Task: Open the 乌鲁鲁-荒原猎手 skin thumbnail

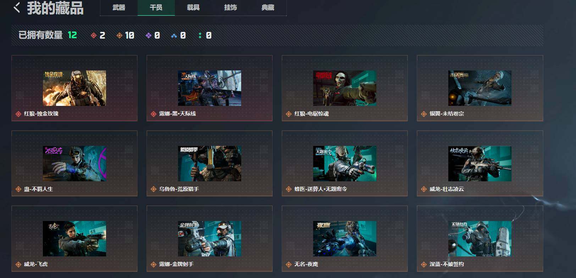Action: [210, 164]
